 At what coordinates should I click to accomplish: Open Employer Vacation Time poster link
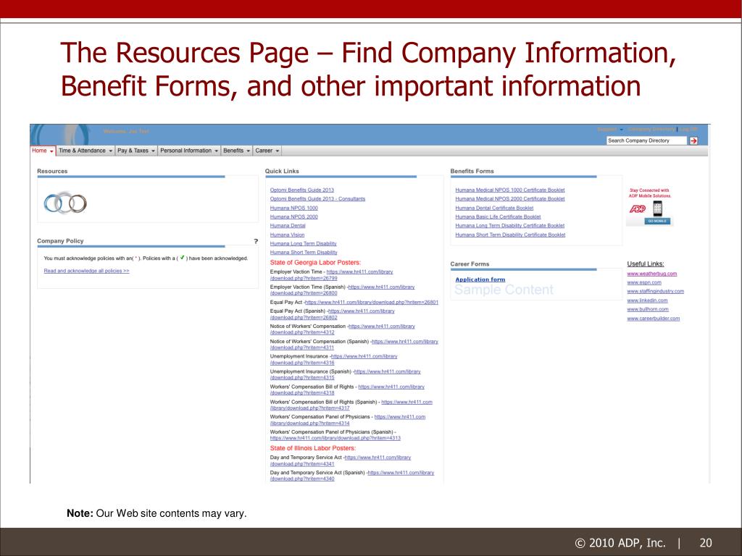pos(359,272)
